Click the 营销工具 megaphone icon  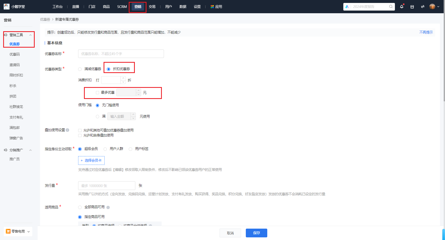click(6, 34)
